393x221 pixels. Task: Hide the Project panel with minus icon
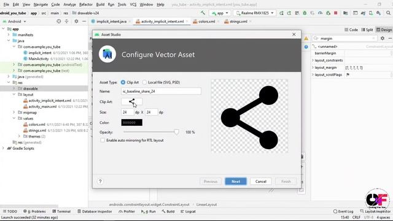[x=84, y=21]
